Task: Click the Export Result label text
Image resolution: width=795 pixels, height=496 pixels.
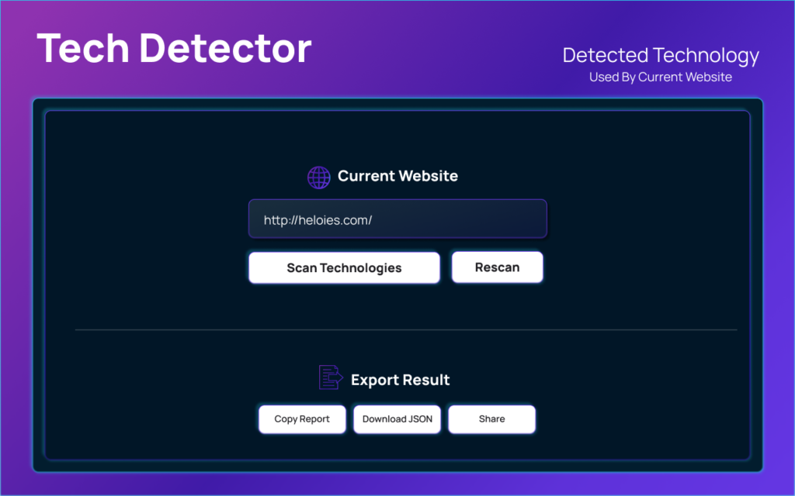Action: 400,380
